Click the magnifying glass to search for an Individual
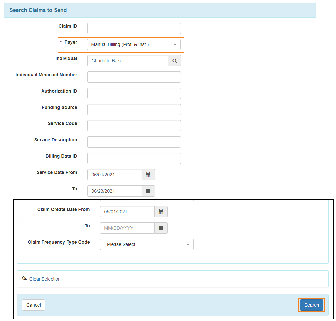 (x=174, y=61)
